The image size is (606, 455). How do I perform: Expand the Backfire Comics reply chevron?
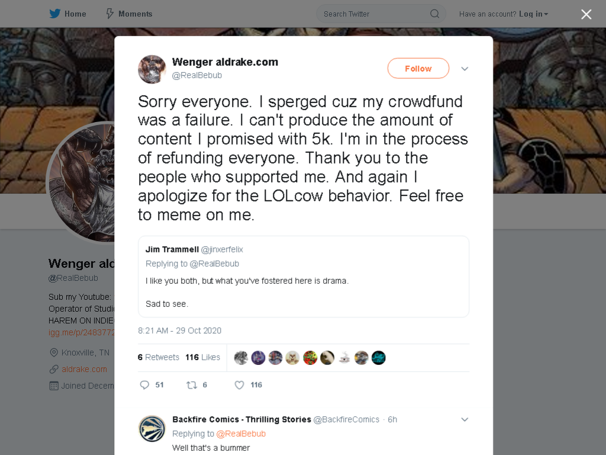click(x=465, y=419)
